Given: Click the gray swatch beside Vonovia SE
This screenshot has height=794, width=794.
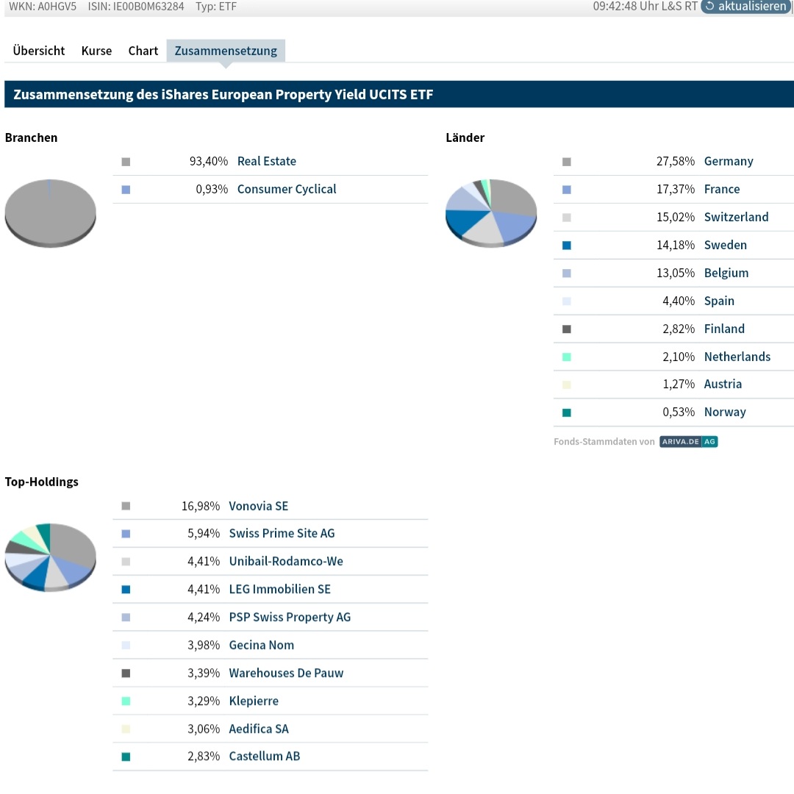Looking at the screenshot, I should pos(126,506).
